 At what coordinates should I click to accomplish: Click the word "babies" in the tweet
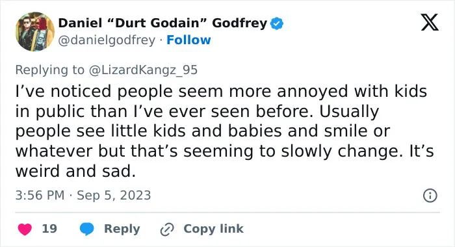tap(255, 131)
